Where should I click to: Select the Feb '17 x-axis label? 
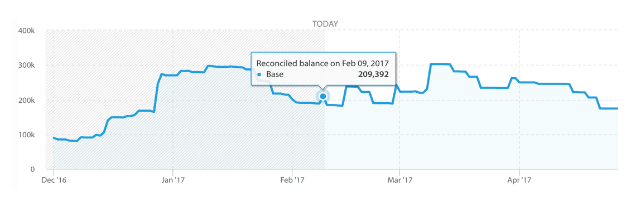pos(292,179)
